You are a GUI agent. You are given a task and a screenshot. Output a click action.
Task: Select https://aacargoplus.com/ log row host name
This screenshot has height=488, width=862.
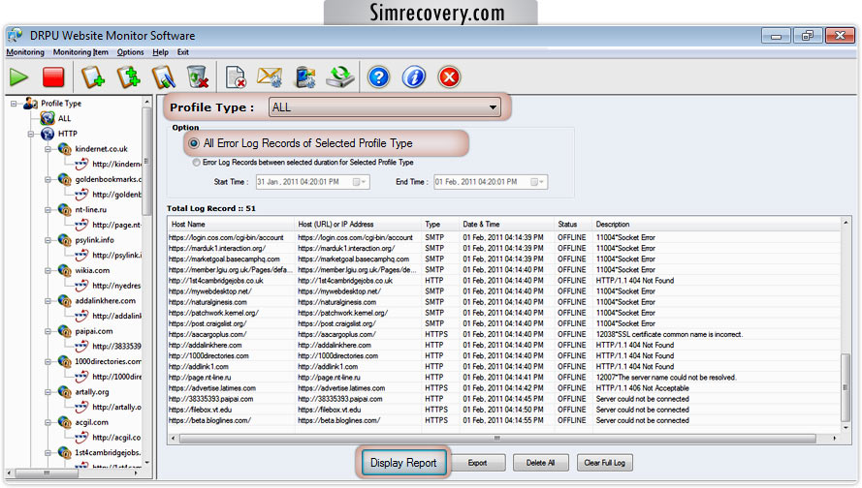(208, 334)
